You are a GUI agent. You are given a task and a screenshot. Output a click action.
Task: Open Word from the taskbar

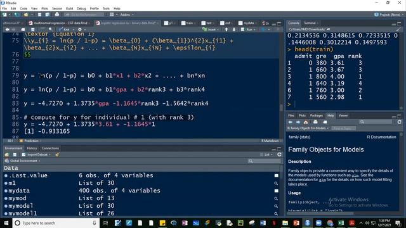[263, 223]
